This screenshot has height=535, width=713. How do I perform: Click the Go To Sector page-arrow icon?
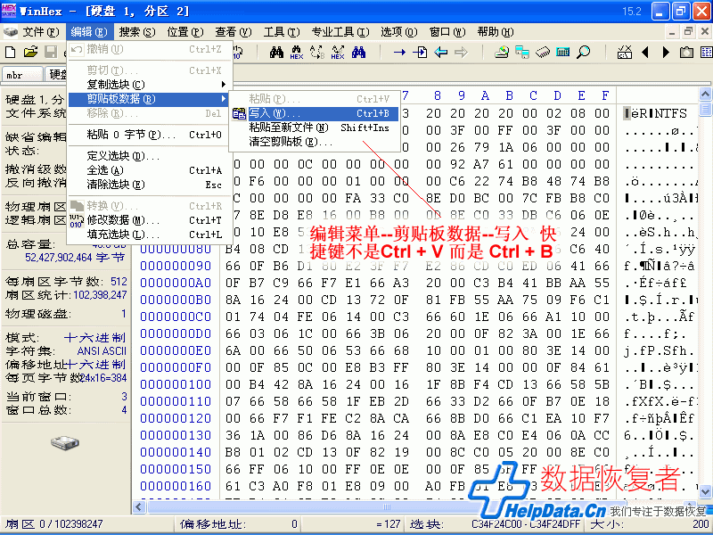(420, 53)
